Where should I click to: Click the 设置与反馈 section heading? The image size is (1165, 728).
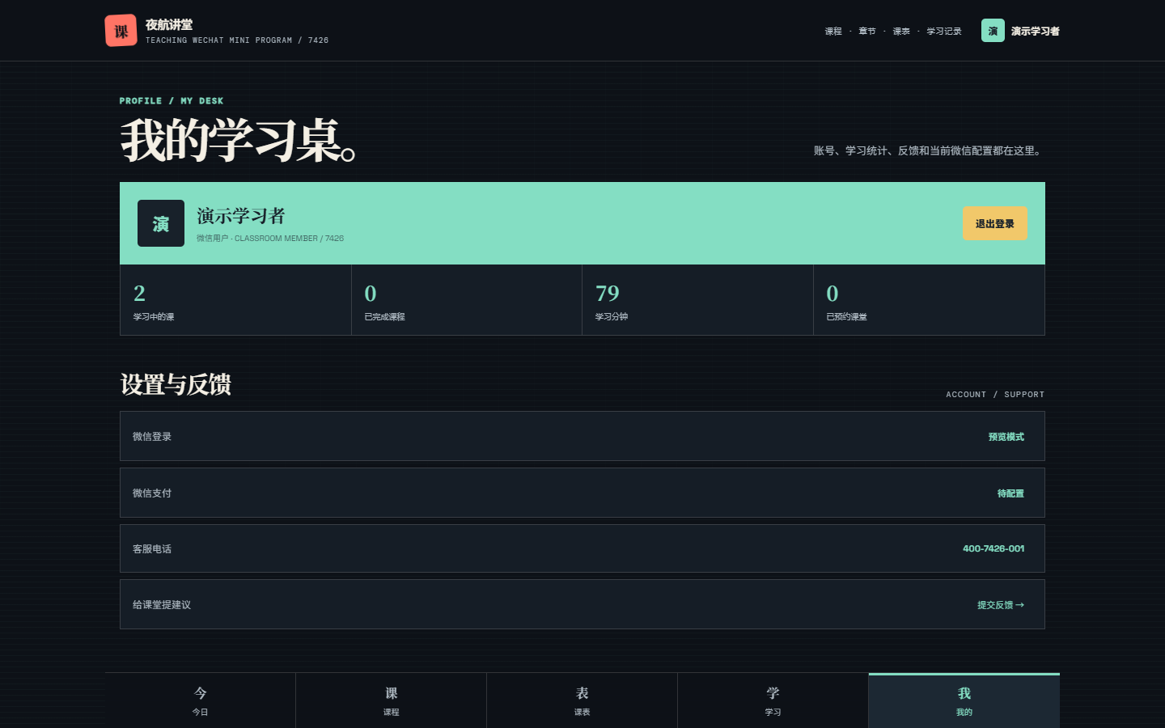click(x=176, y=384)
